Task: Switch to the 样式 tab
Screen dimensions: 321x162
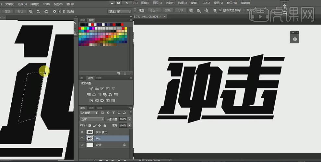Action: (x=99, y=78)
